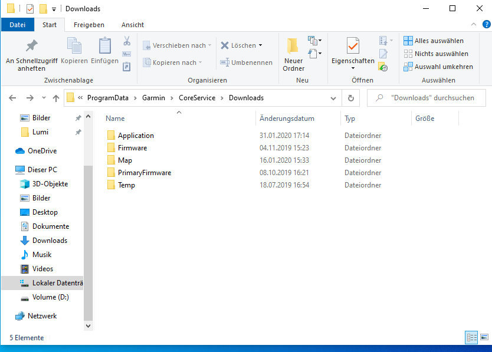492x352 pixels.
Task: Open the address bar history dropdown
Action: click(x=334, y=98)
